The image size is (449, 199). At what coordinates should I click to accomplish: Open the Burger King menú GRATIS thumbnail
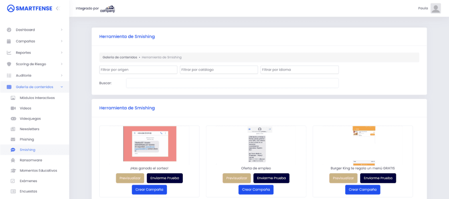[364, 145]
